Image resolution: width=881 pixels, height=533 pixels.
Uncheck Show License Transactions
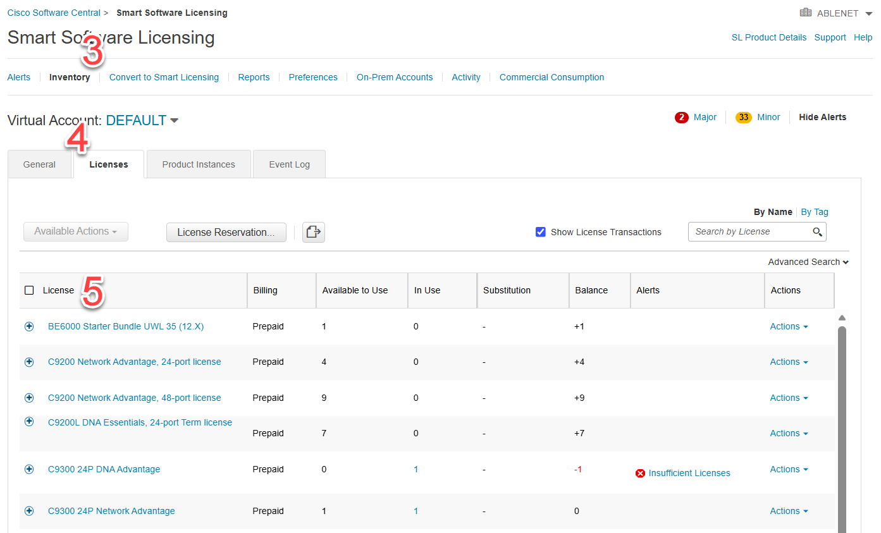(x=541, y=232)
